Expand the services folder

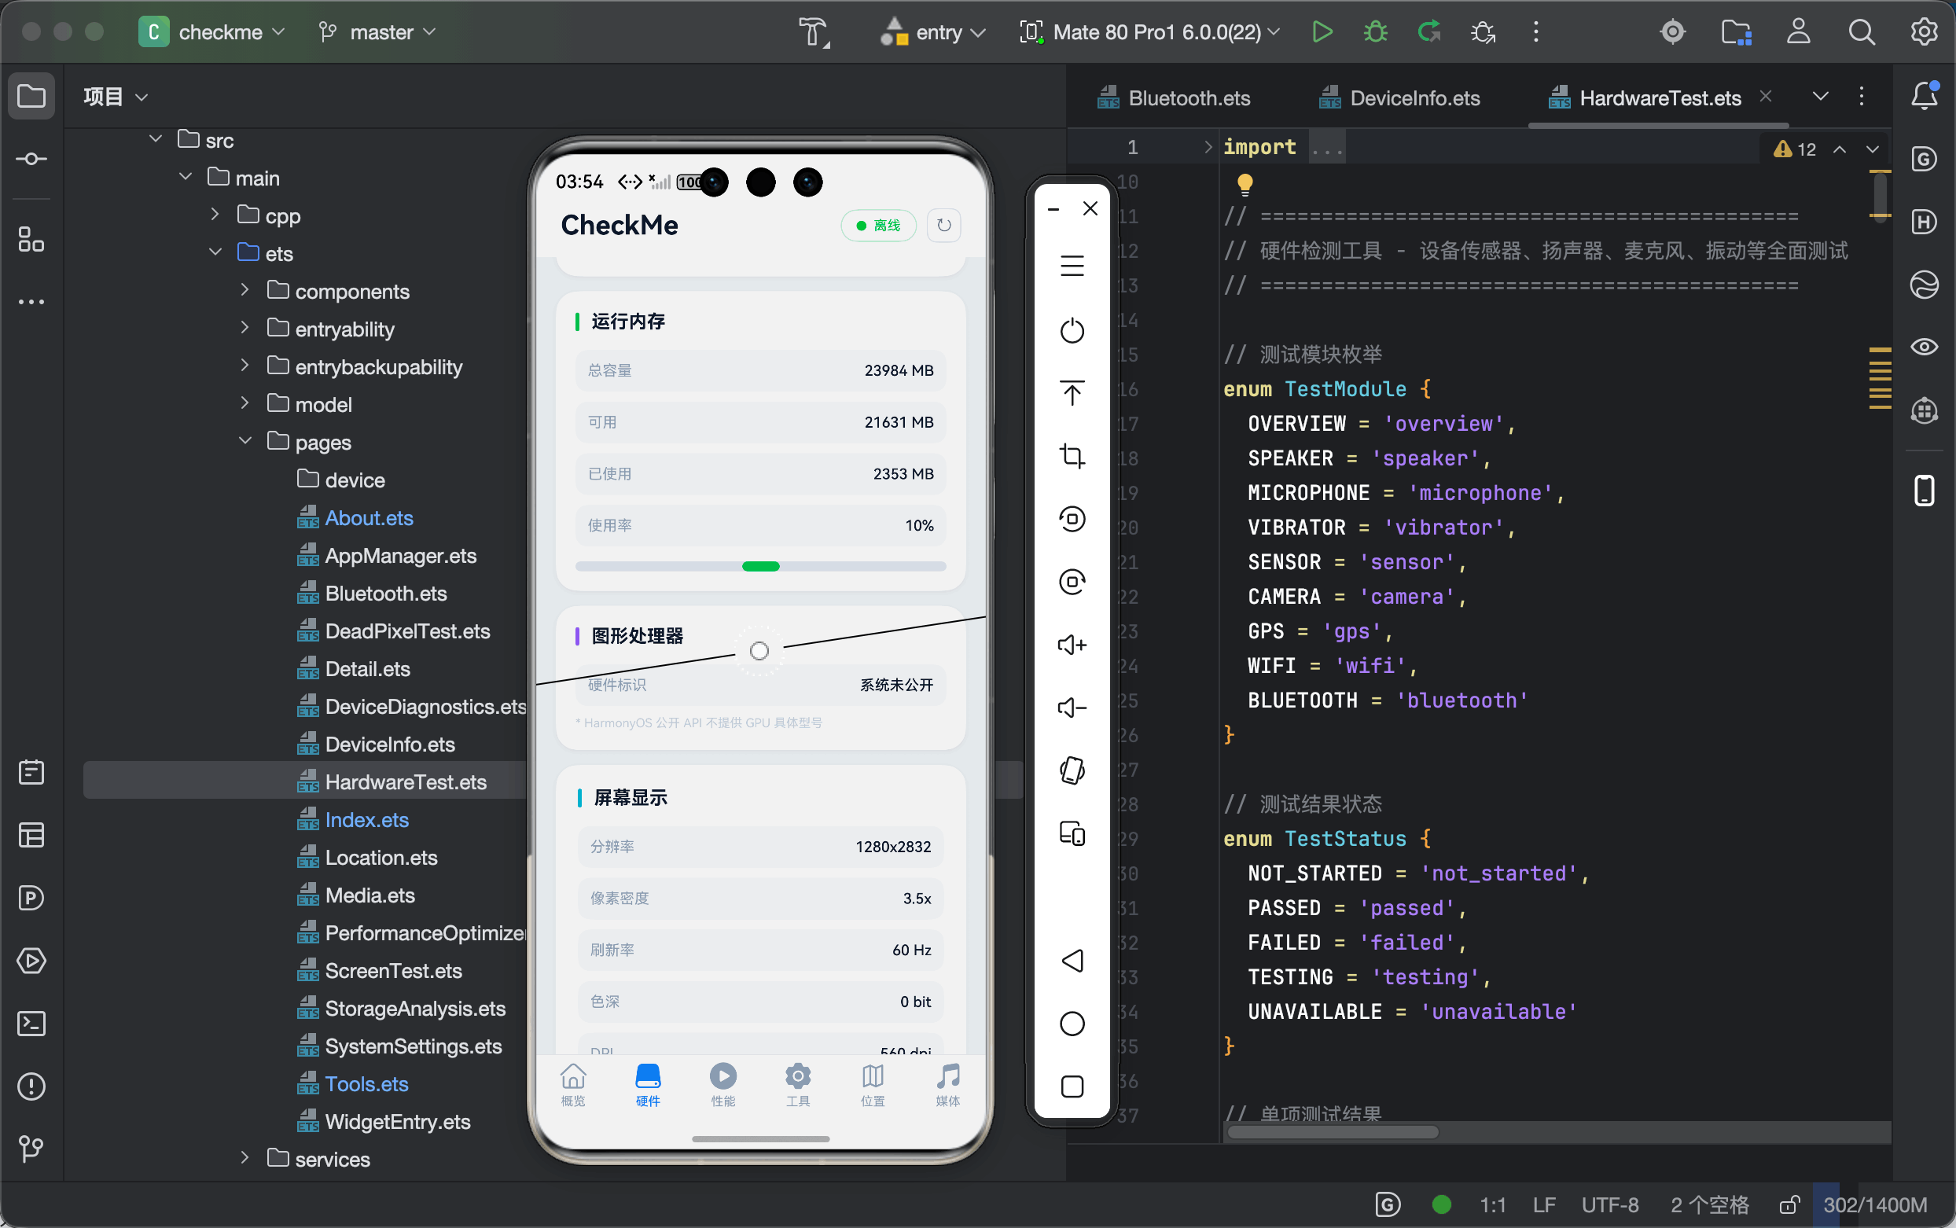click(x=245, y=1158)
